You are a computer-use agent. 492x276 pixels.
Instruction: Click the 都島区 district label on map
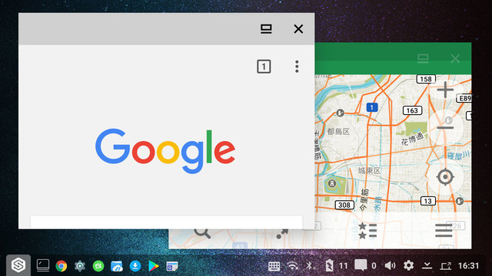[338, 131]
